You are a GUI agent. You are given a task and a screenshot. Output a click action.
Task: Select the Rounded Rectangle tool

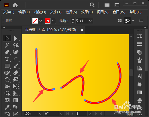click(x=7, y=66)
